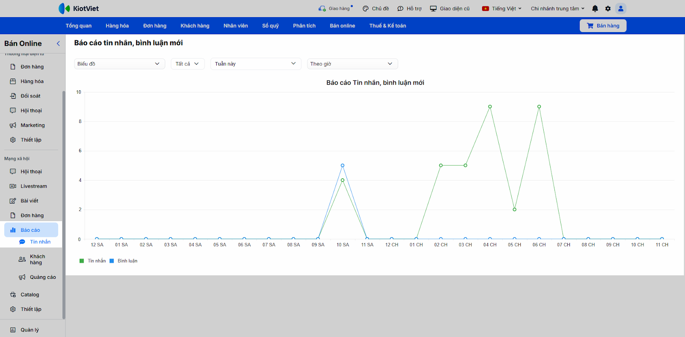Click the Bài viết edit icon

pos(13,201)
